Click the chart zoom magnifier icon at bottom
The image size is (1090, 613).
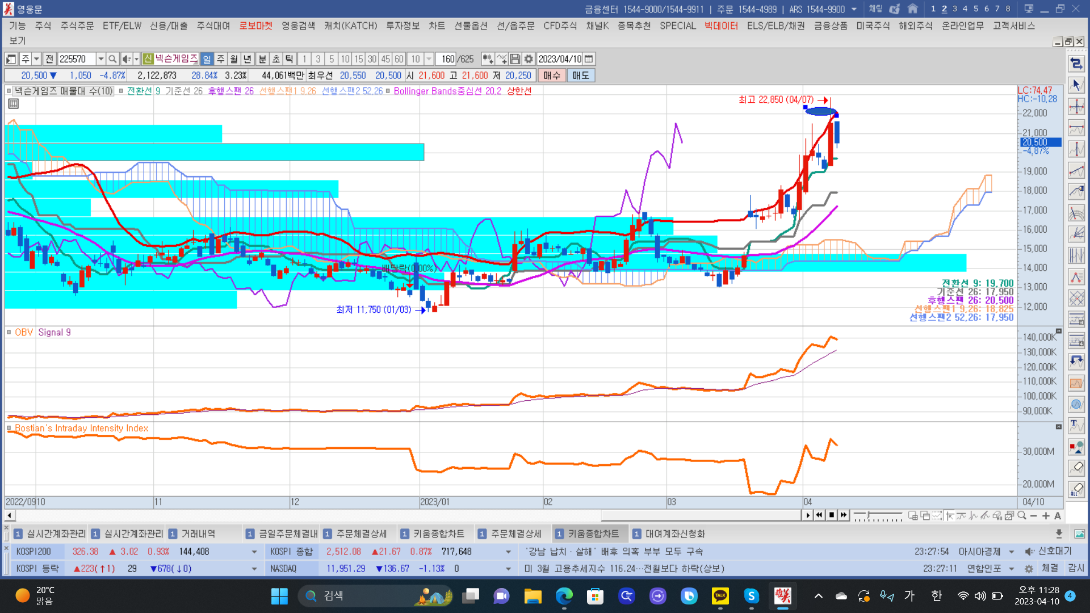[1022, 515]
